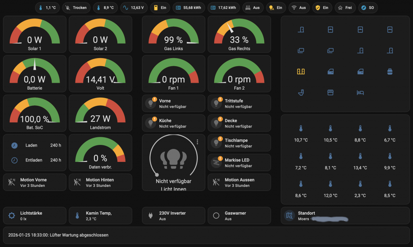
Task: Click the 17,62 kWh energy meter chip
Action: [223, 8]
